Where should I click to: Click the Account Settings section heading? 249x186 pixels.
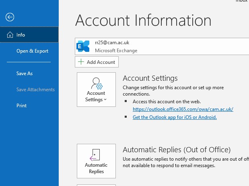tap(150, 78)
